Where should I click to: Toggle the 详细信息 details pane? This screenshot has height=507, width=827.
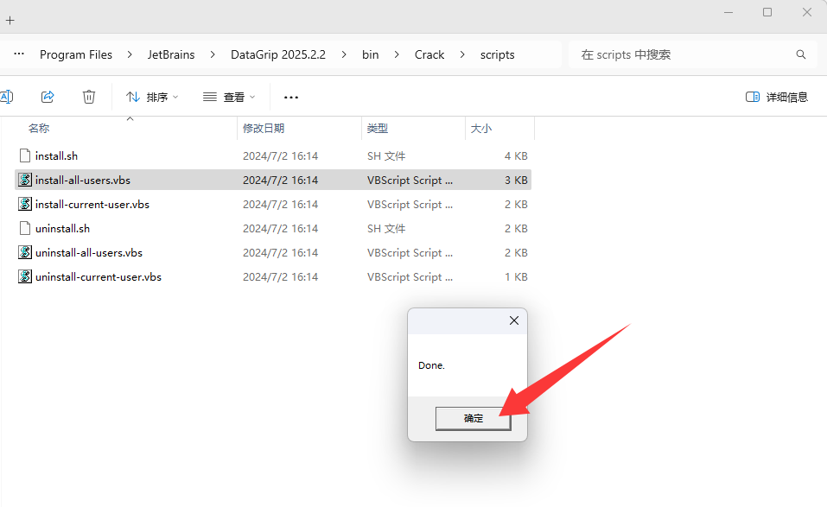click(x=776, y=97)
